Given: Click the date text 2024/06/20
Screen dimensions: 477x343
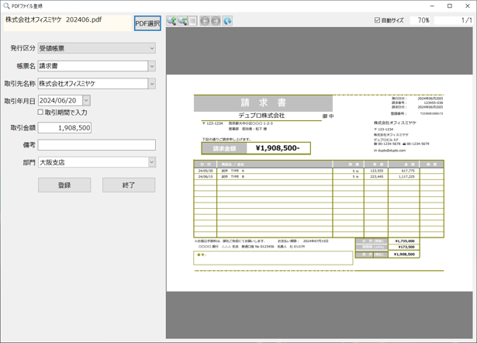Looking at the screenshot, I should point(58,100).
